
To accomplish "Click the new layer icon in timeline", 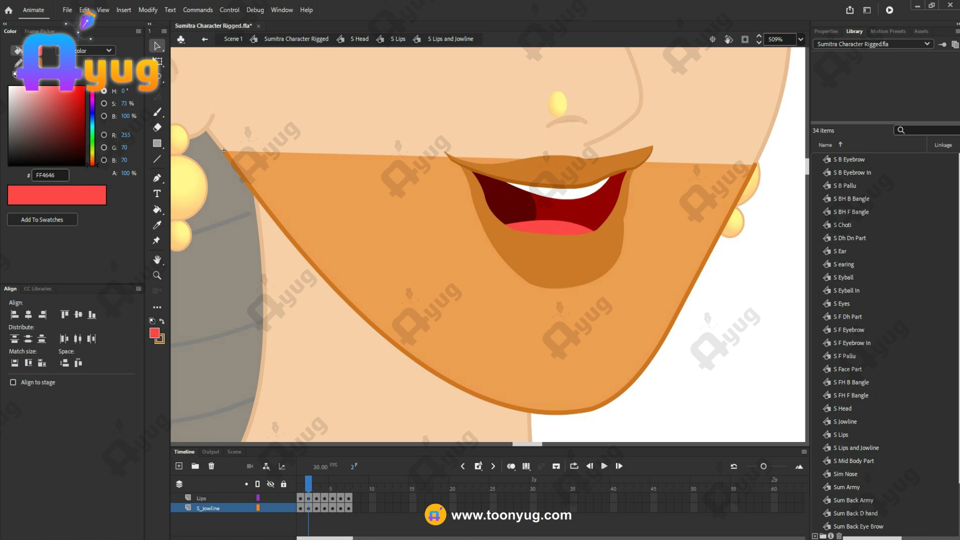I will pyautogui.click(x=179, y=466).
